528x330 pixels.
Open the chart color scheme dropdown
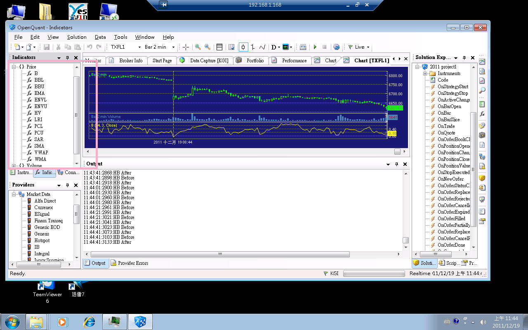click(x=291, y=47)
